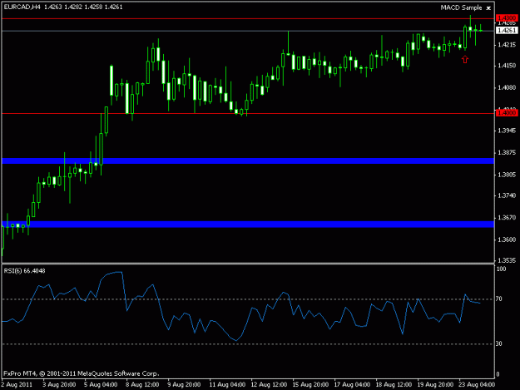Image resolution: width=520 pixels, height=390 pixels.
Task: Click the RSI scale value 0
Action: point(498,374)
